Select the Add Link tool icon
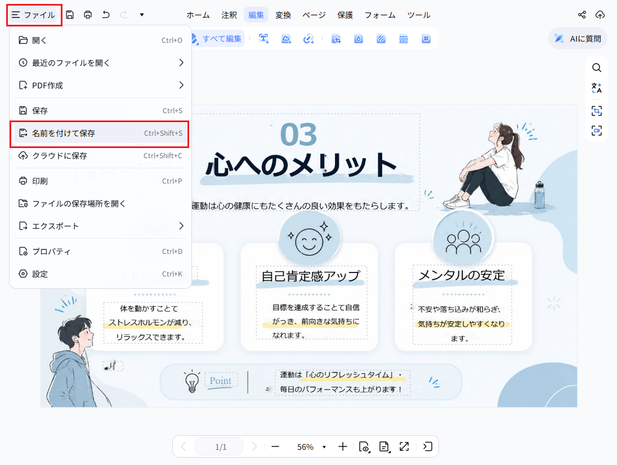617x465 pixels. pos(308,38)
